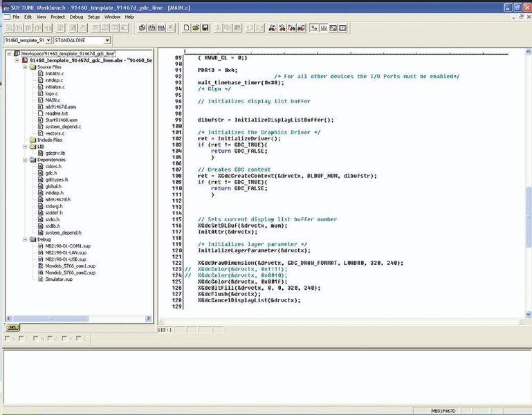Open the View menu
Viewport: 532px width, 415px height.
coord(42,17)
